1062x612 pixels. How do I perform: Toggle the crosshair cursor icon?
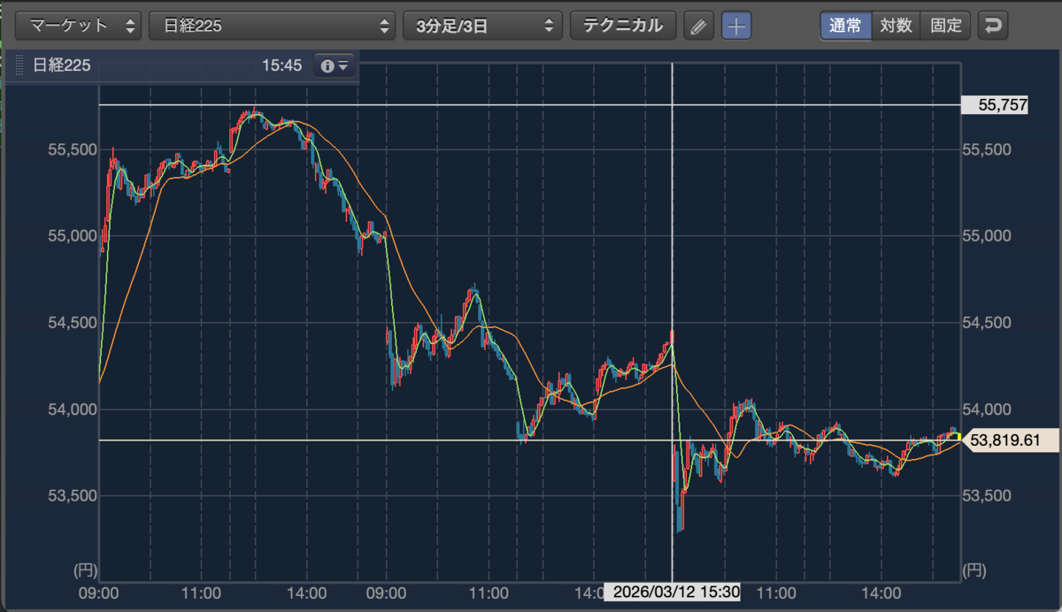pos(736,26)
